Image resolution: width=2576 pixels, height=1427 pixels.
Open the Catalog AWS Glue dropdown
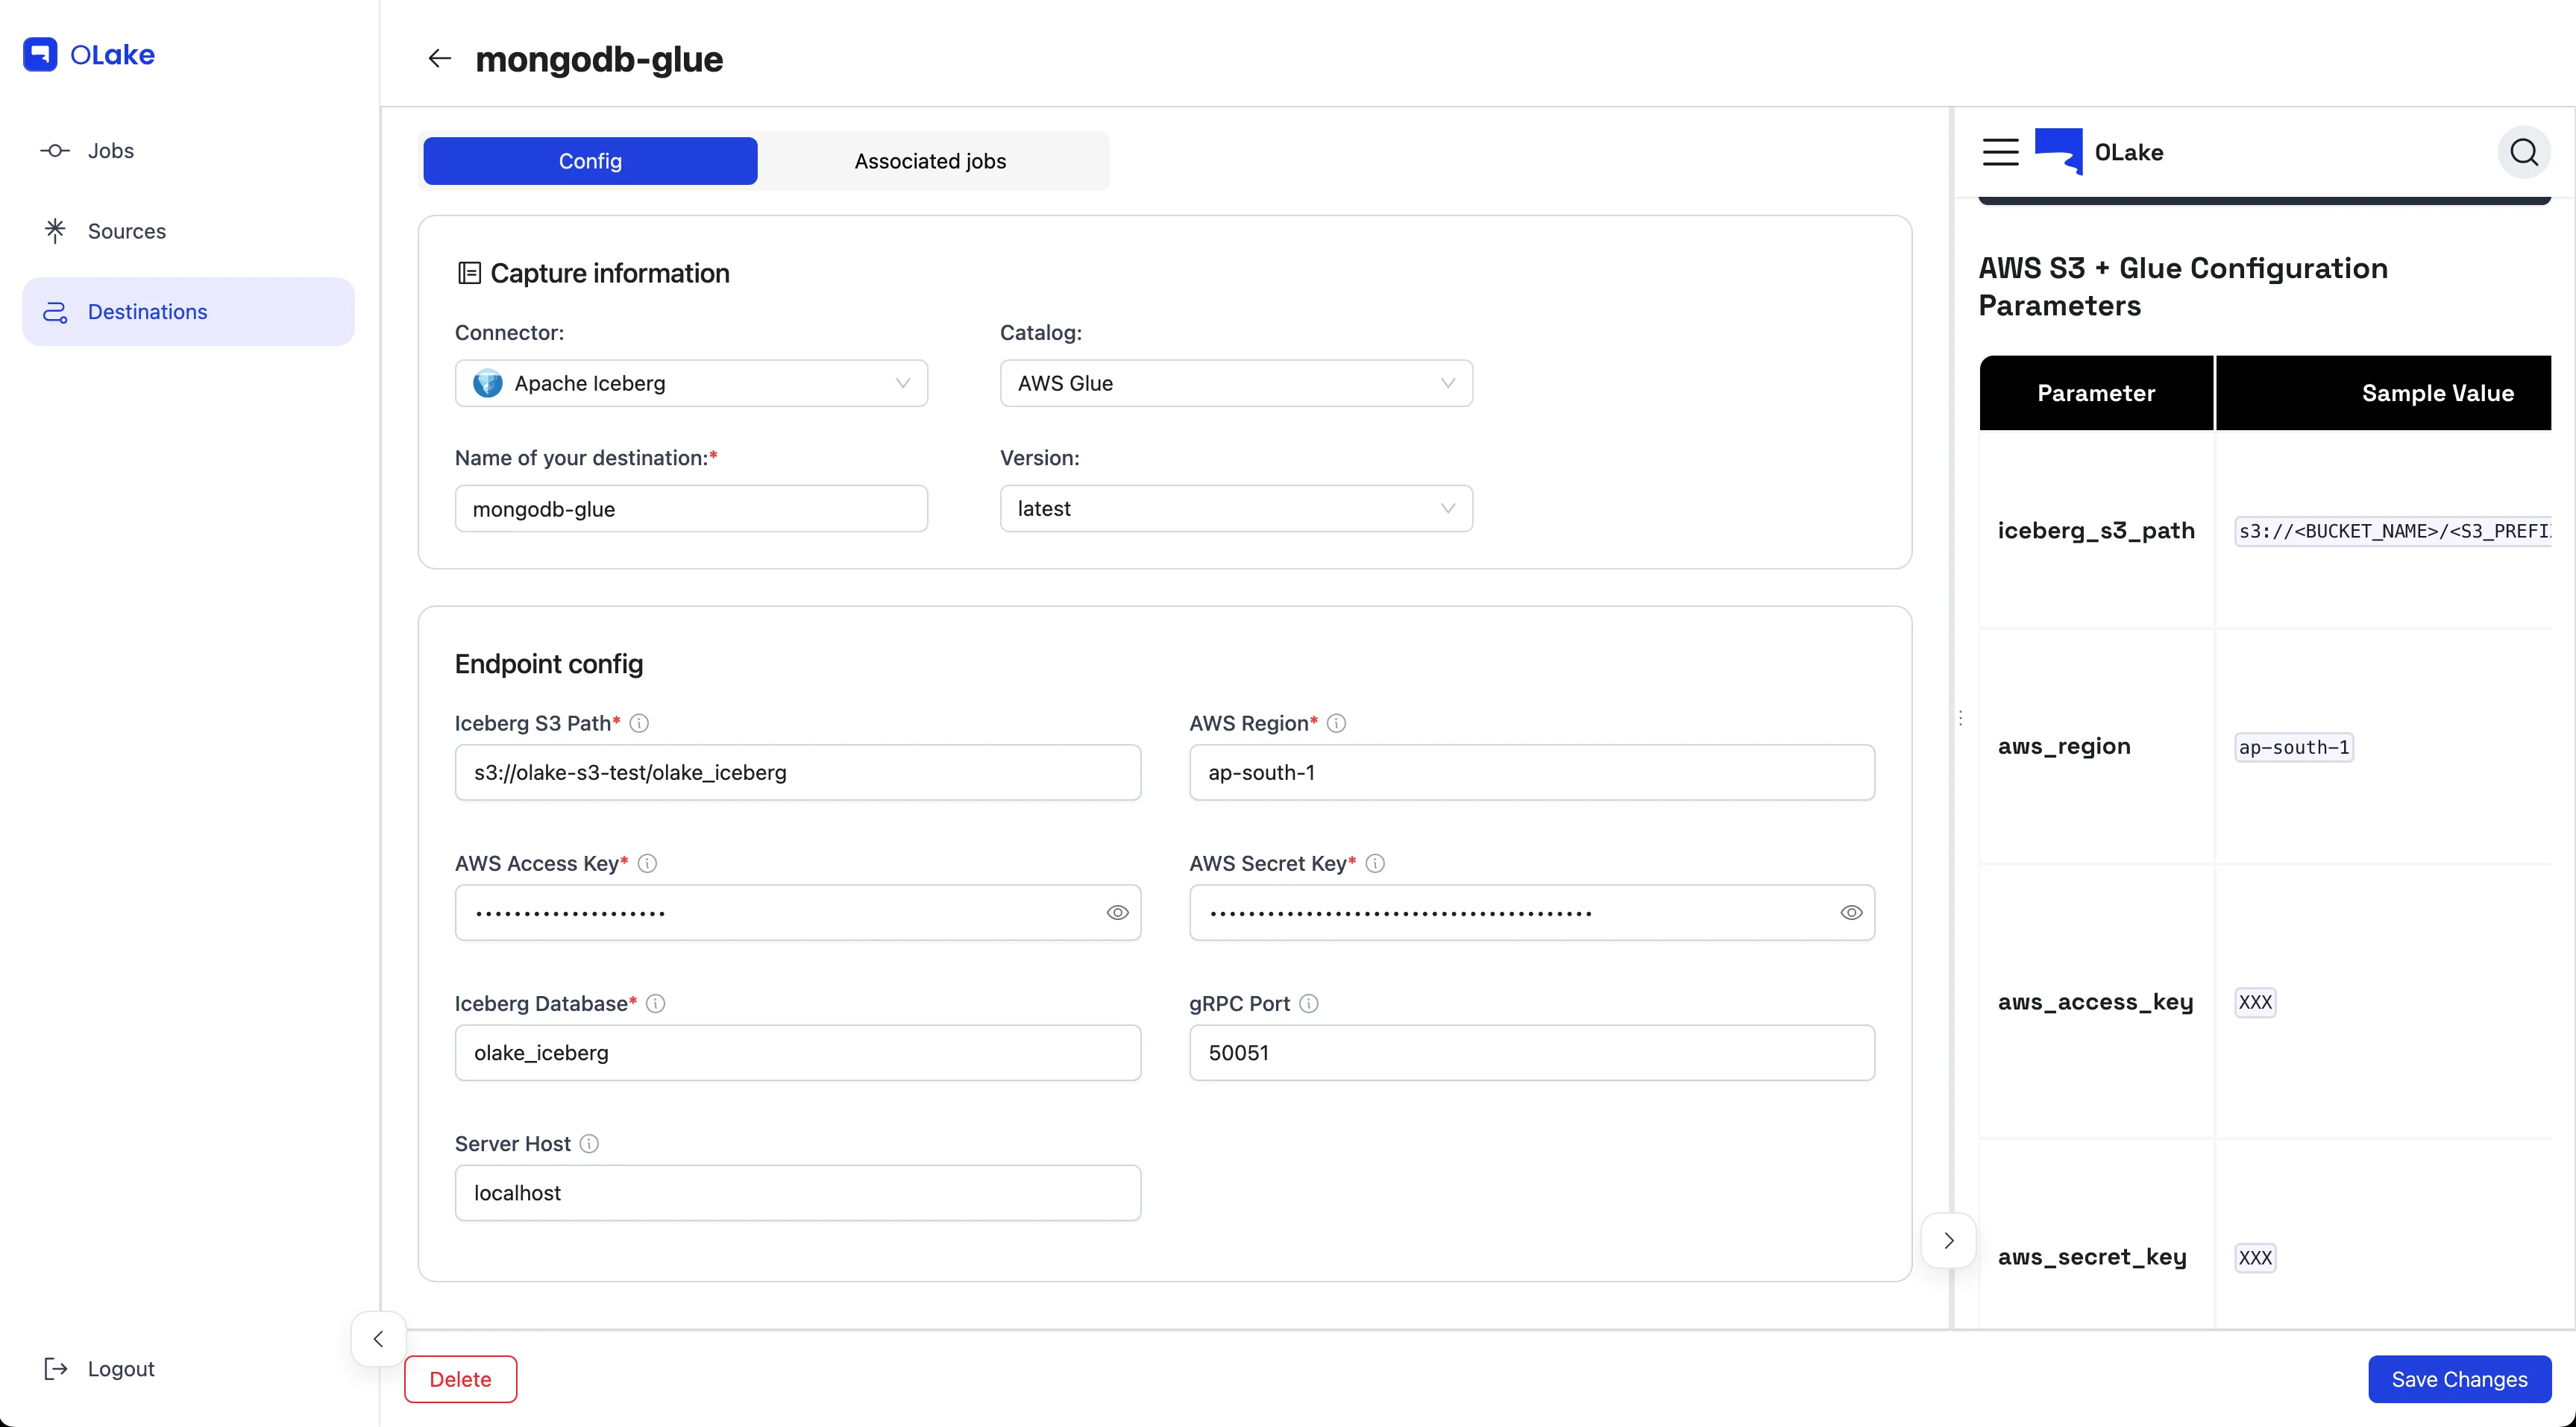1235,383
